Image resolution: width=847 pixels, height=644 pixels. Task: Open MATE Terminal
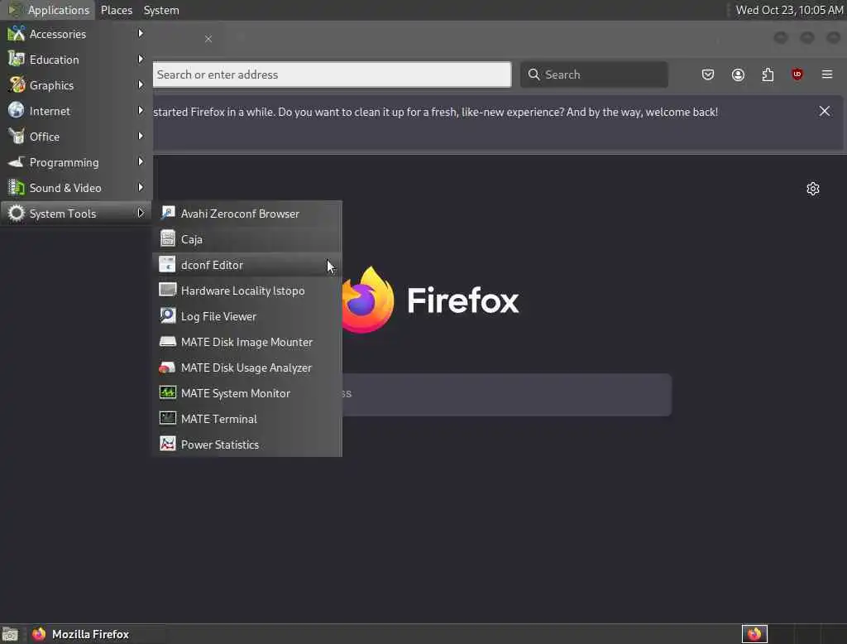pos(246,419)
